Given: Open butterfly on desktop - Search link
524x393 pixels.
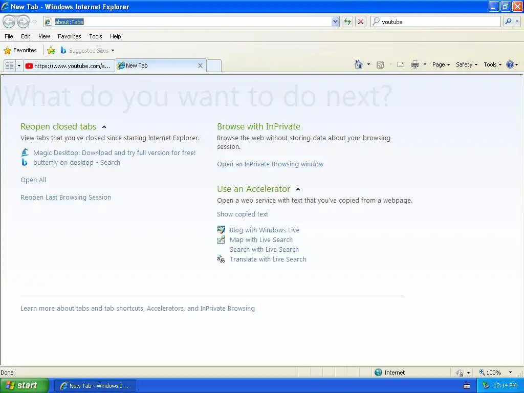Looking at the screenshot, I should pos(77,162).
